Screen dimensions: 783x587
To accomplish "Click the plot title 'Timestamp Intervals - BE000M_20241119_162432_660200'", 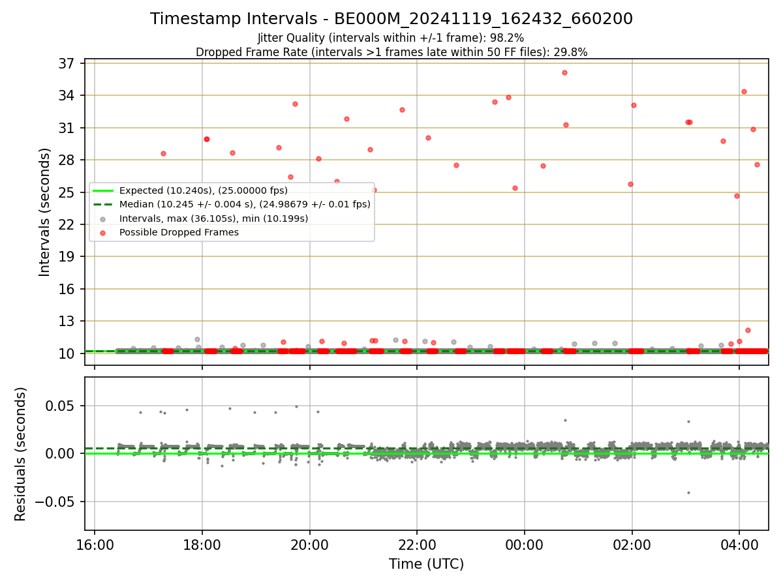I will click(x=391, y=19).
